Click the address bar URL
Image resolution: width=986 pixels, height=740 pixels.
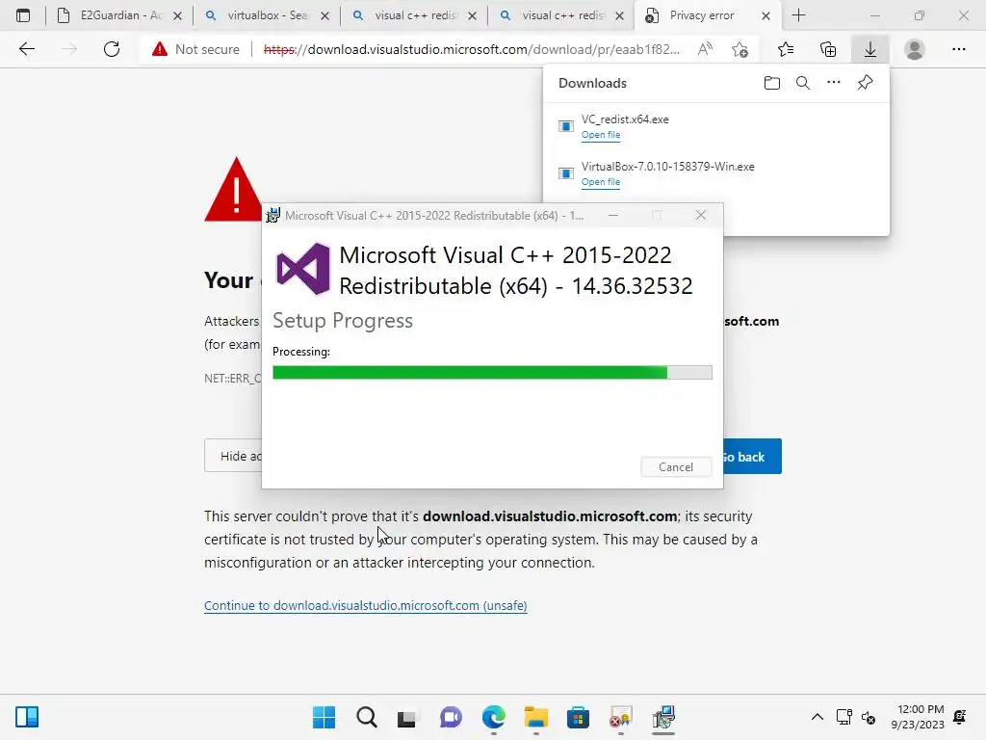click(472, 49)
